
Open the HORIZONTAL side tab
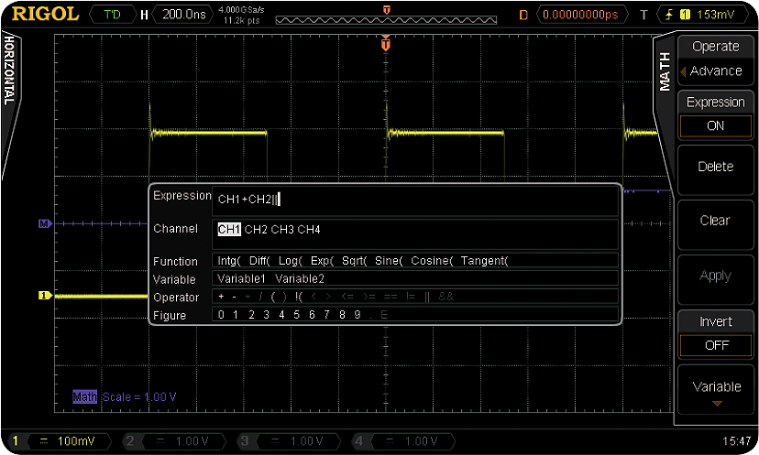coord(8,71)
